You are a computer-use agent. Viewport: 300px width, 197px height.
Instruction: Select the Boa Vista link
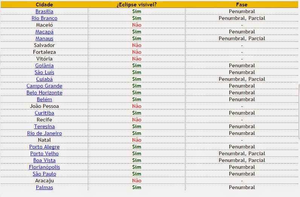(44, 161)
